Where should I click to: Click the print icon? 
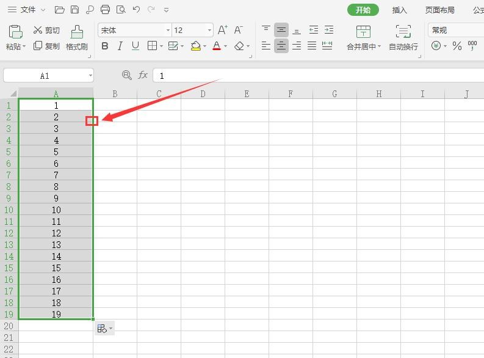tap(105, 10)
